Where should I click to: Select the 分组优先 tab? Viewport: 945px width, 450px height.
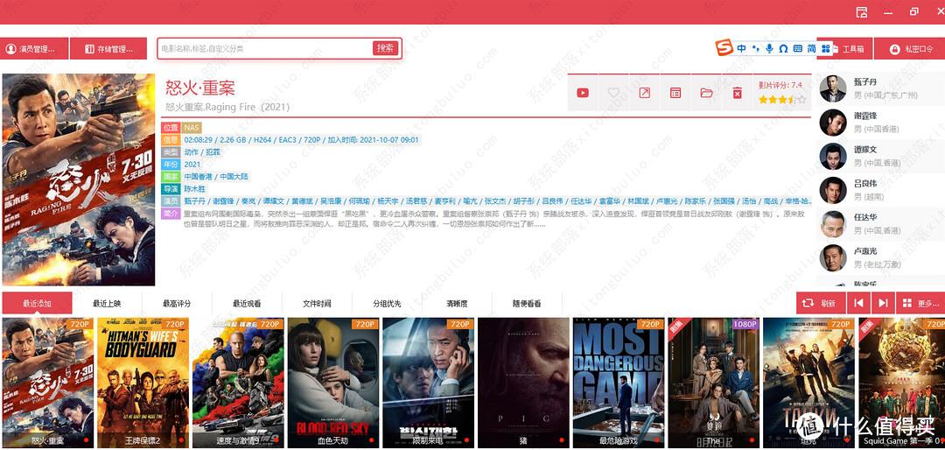387,304
